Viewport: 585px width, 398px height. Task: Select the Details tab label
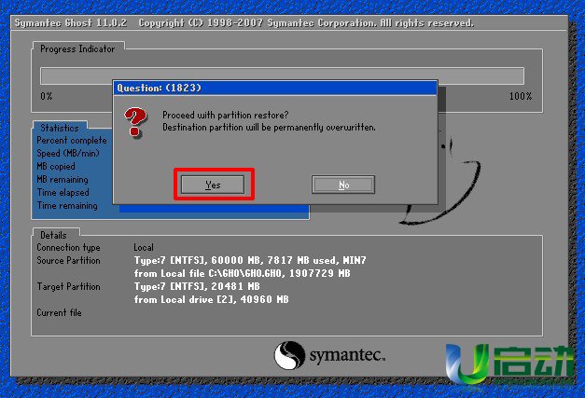point(53,235)
